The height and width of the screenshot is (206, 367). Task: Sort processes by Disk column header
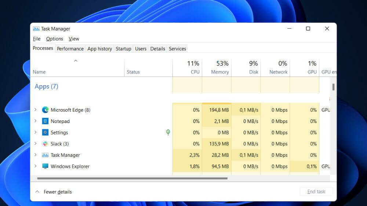(x=246, y=68)
